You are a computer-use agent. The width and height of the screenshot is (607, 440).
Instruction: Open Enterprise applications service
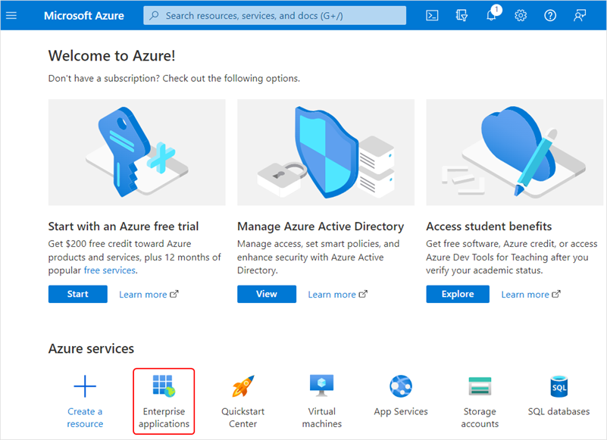(164, 401)
